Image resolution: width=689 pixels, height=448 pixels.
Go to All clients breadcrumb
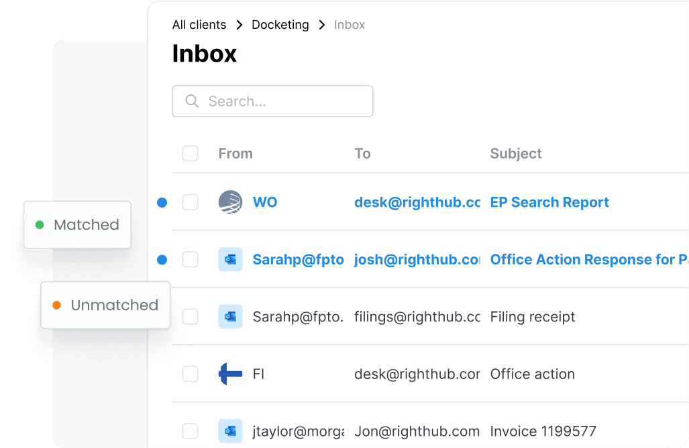pos(199,25)
